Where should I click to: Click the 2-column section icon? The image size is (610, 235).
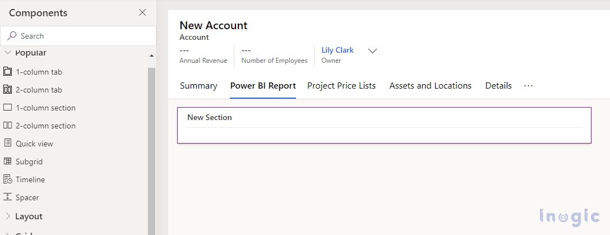pyautogui.click(x=7, y=125)
